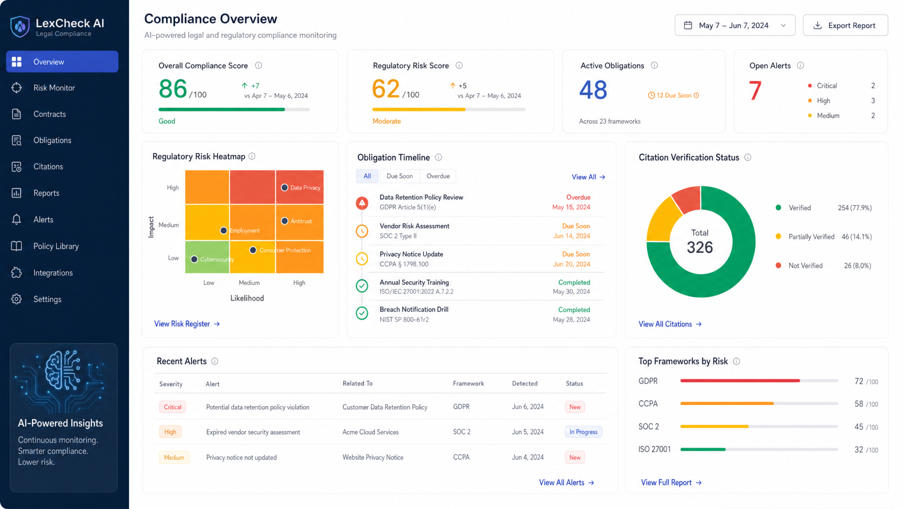Click the Regulatory Risk Score progress bar
Image resolution: width=905 pixels, height=509 pixels.
(x=449, y=110)
